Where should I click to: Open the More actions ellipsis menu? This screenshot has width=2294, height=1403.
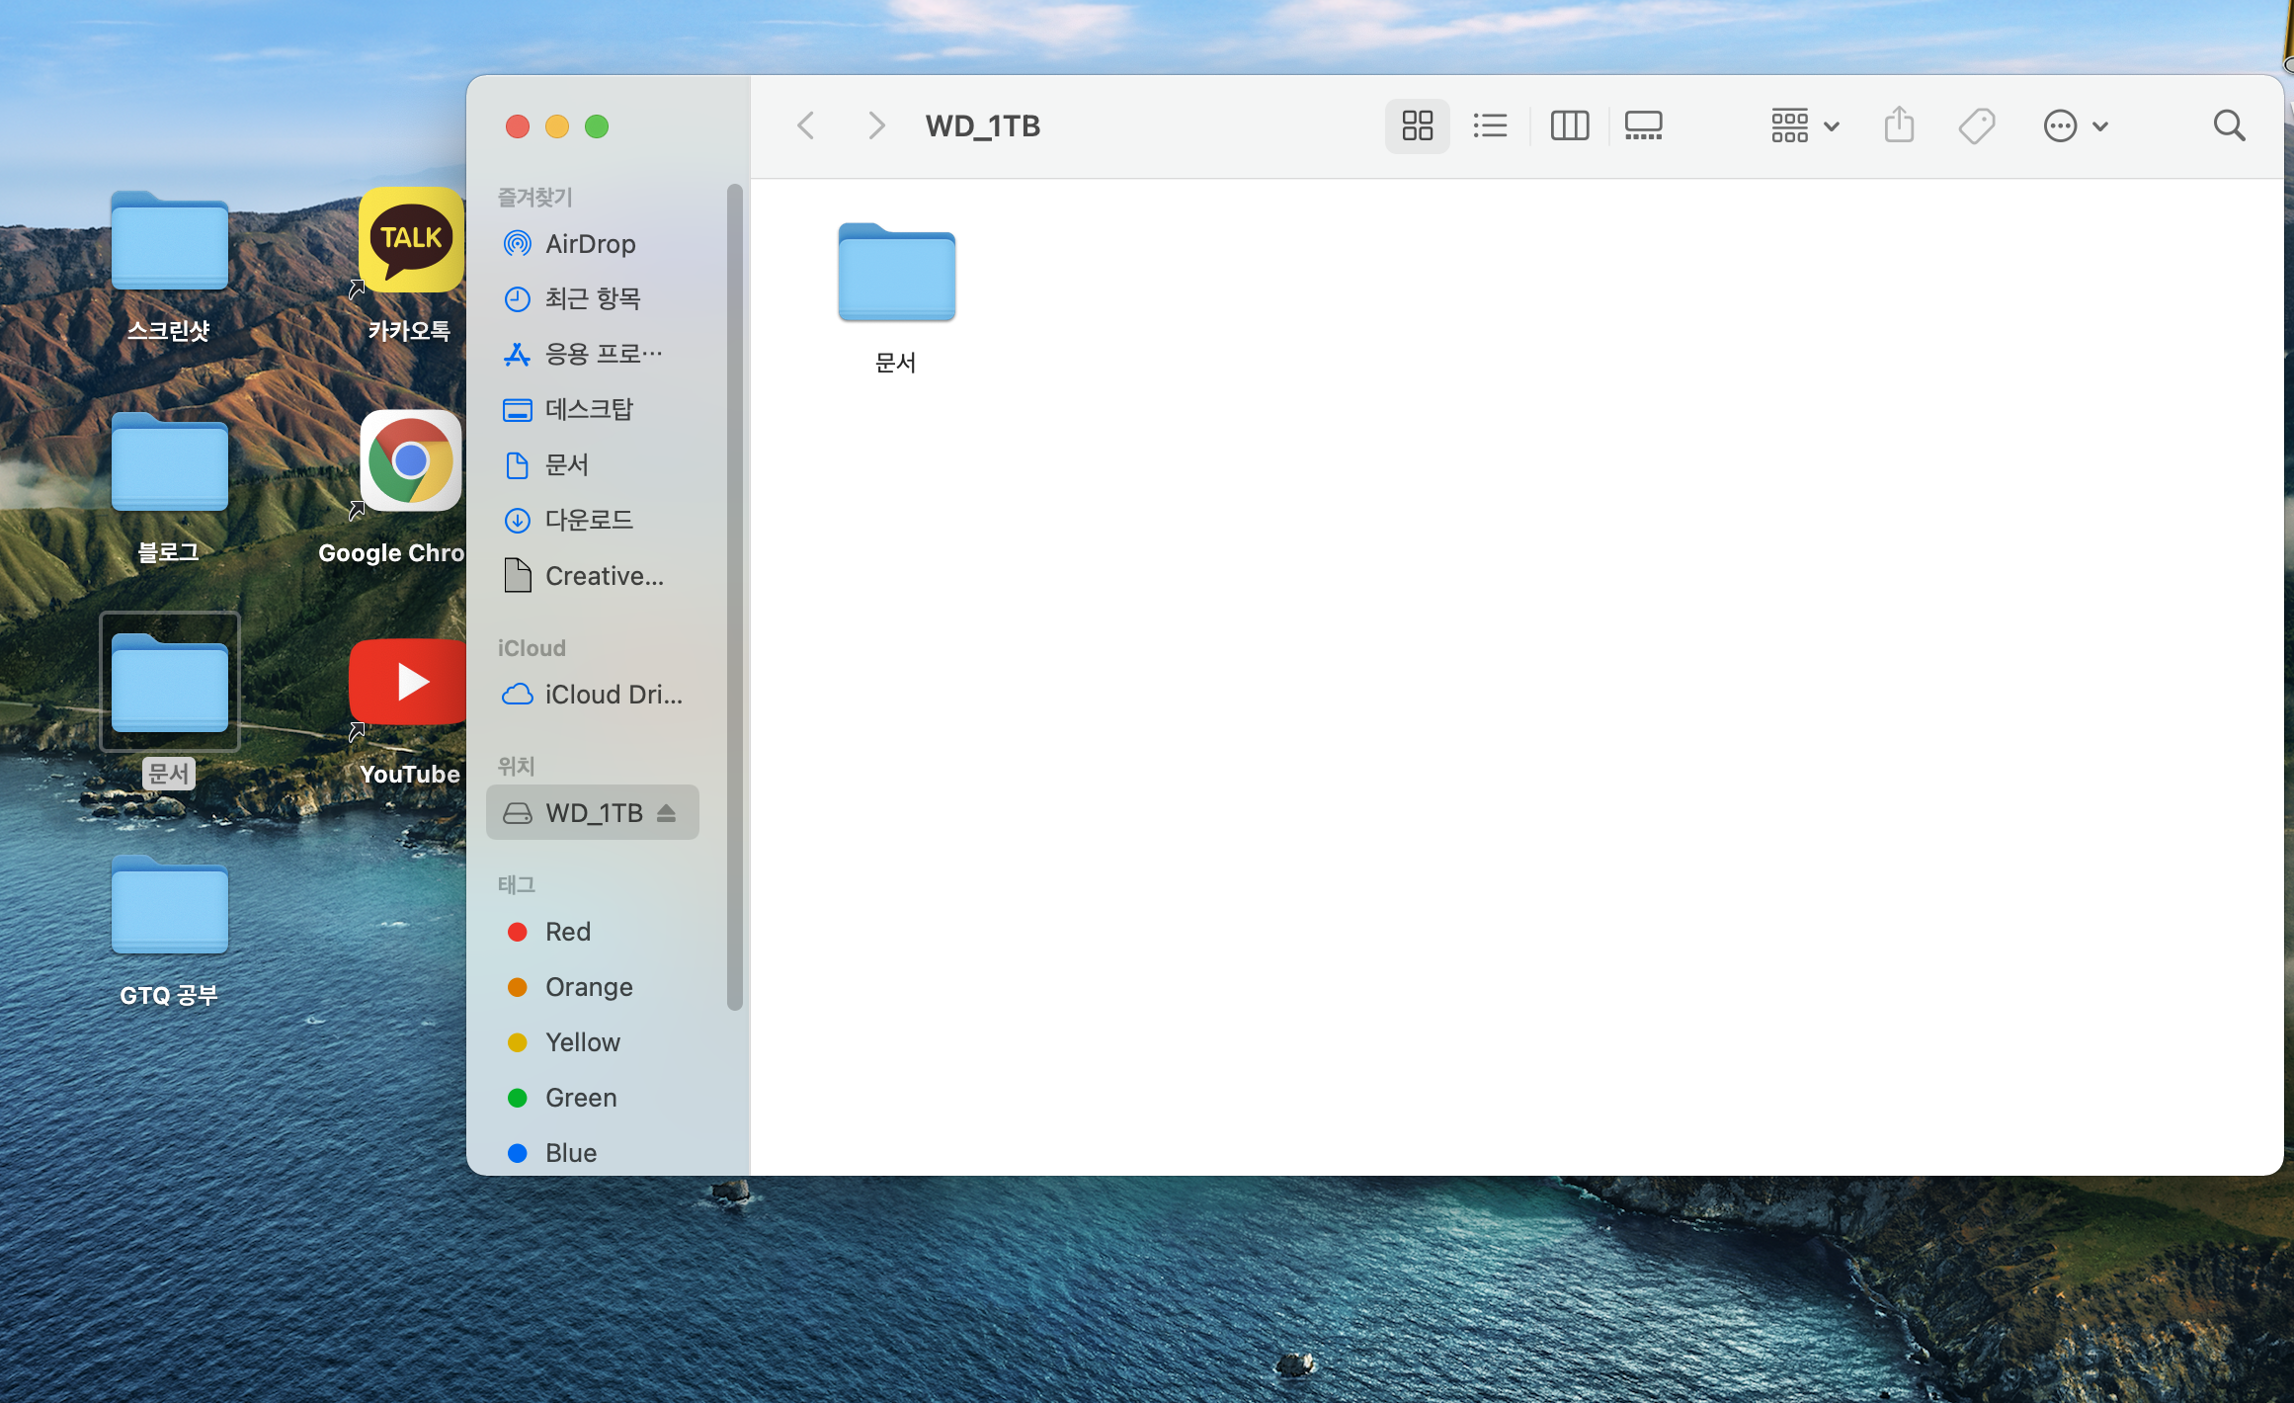tap(2074, 125)
